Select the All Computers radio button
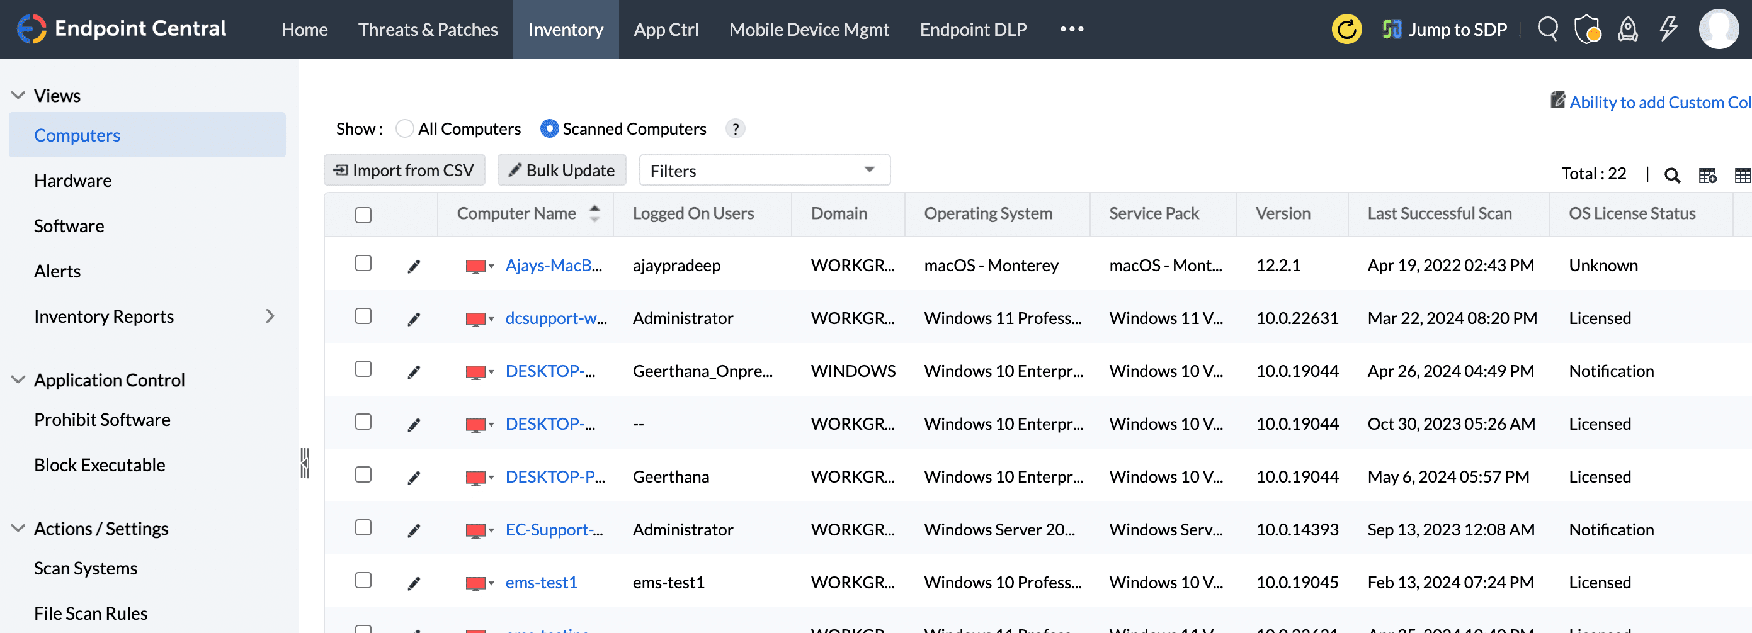 (405, 128)
